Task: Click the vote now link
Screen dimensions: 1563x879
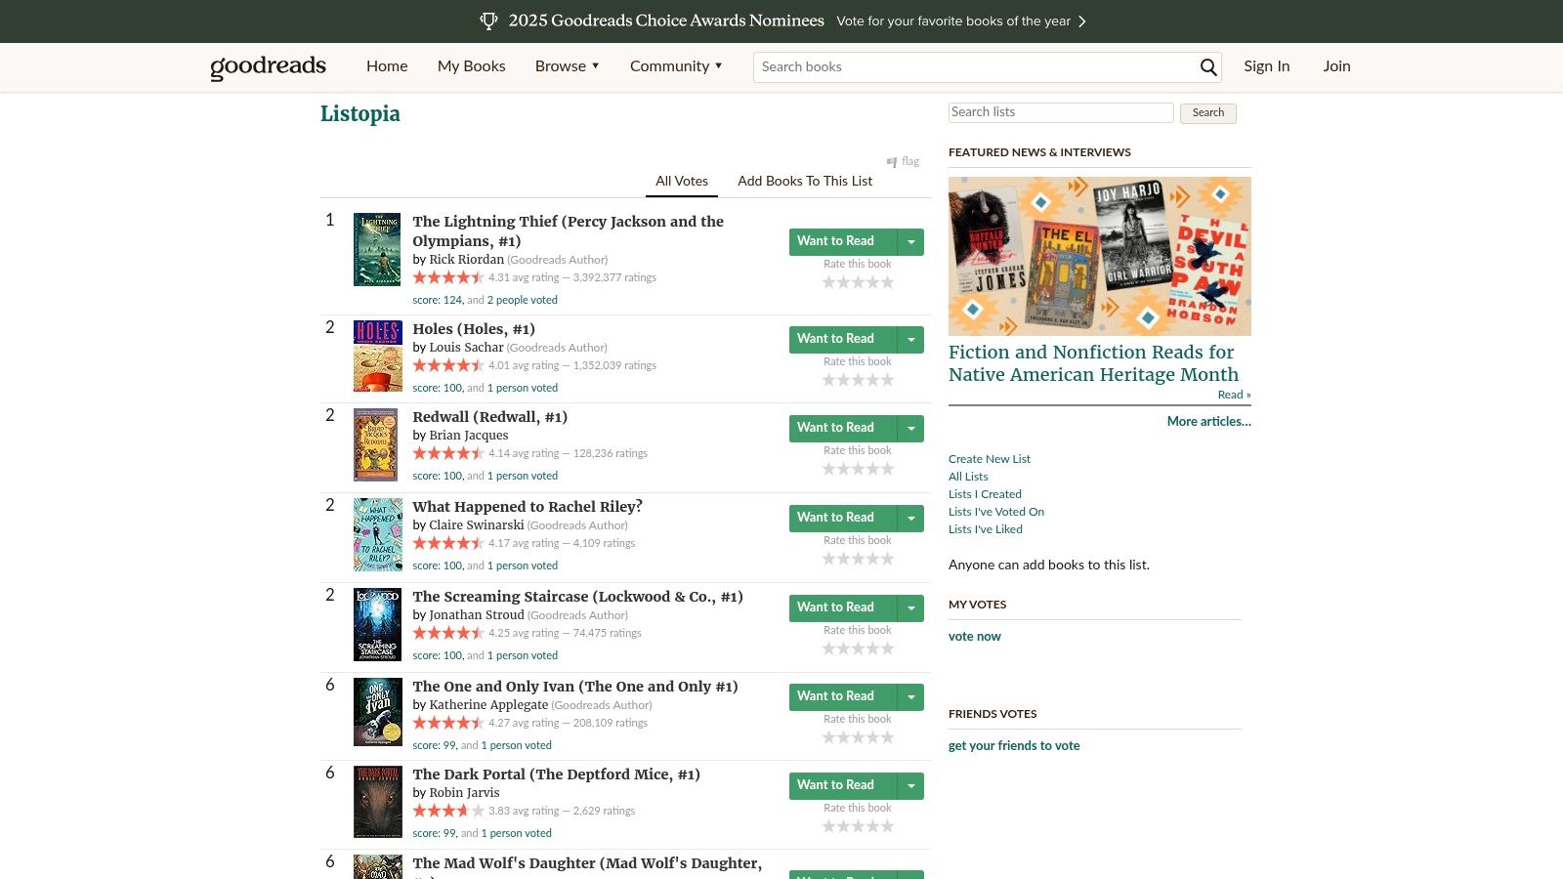Action: [x=974, y=637]
